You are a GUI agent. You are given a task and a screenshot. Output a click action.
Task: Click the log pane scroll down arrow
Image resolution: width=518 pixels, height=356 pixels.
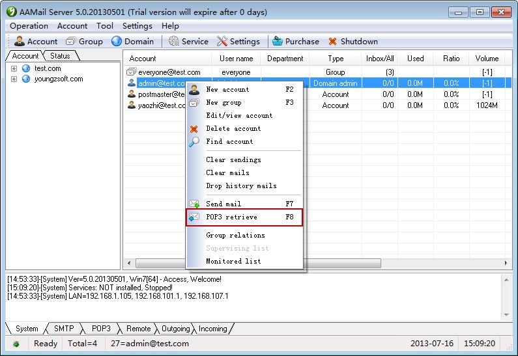[x=506, y=315]
